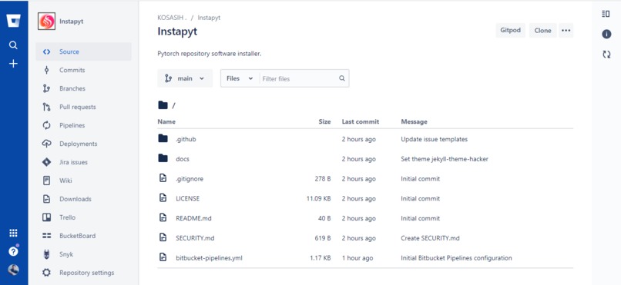The height and width of the screenshot is (285, 621).
Task: Click the Instapyt breadcrumb link
Action: pos(209,18)
